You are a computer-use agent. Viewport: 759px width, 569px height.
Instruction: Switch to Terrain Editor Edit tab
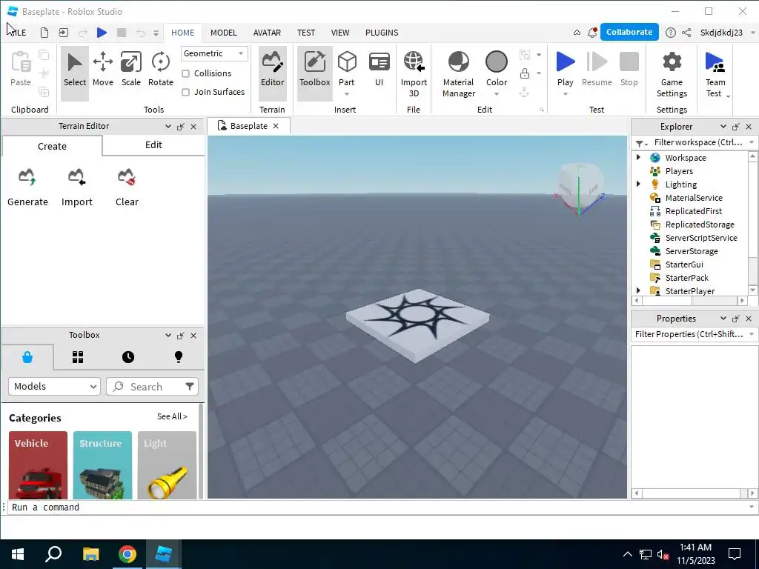pyautogui.click(x=153, y=144)
